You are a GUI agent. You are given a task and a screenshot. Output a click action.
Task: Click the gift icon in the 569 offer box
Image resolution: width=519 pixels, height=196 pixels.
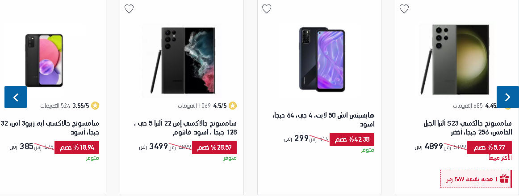pyautogui.click(x=504, y=179)
